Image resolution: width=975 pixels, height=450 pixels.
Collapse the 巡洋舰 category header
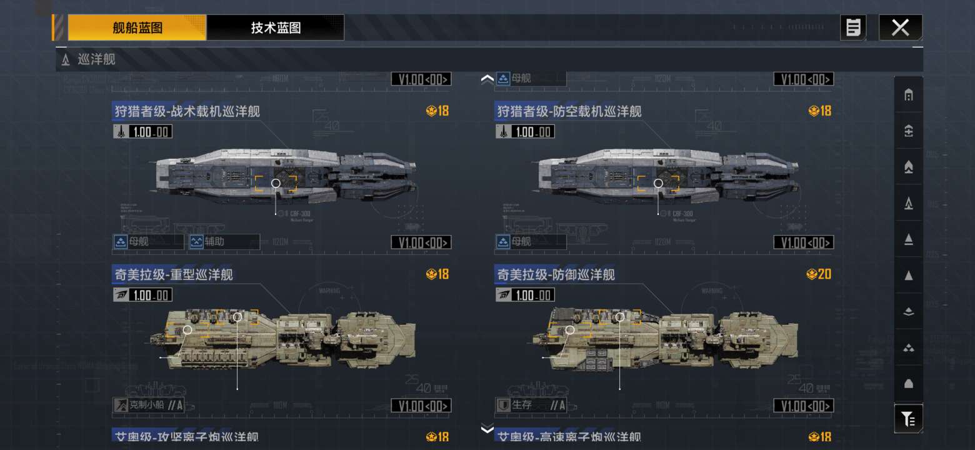pos(489,60)
